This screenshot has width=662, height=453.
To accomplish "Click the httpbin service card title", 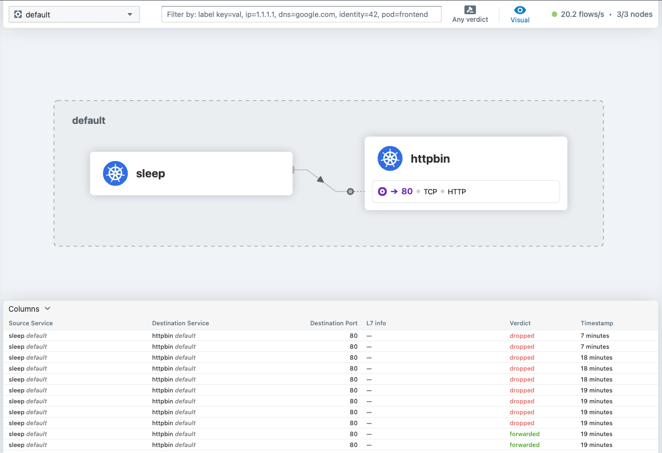I will coord(430,159).
